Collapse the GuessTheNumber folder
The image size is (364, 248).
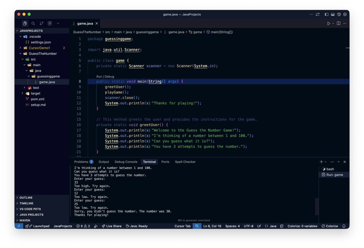(x=42, y=53)
